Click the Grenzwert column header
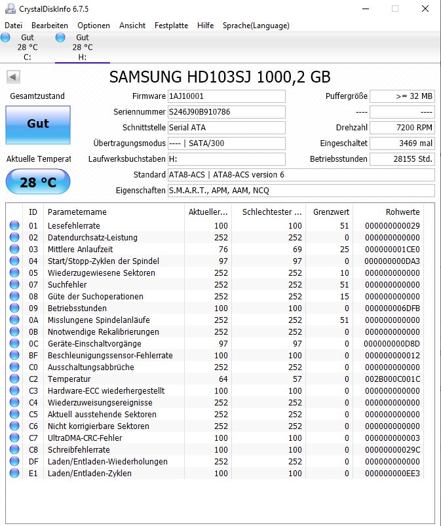This screenshot has height=526, width=441. pyautogui.click(x=329, y=212)
